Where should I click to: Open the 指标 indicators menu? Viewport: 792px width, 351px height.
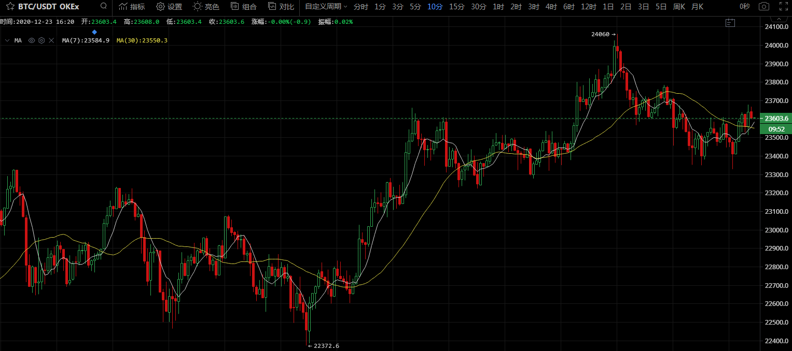[x=132, y=7]
